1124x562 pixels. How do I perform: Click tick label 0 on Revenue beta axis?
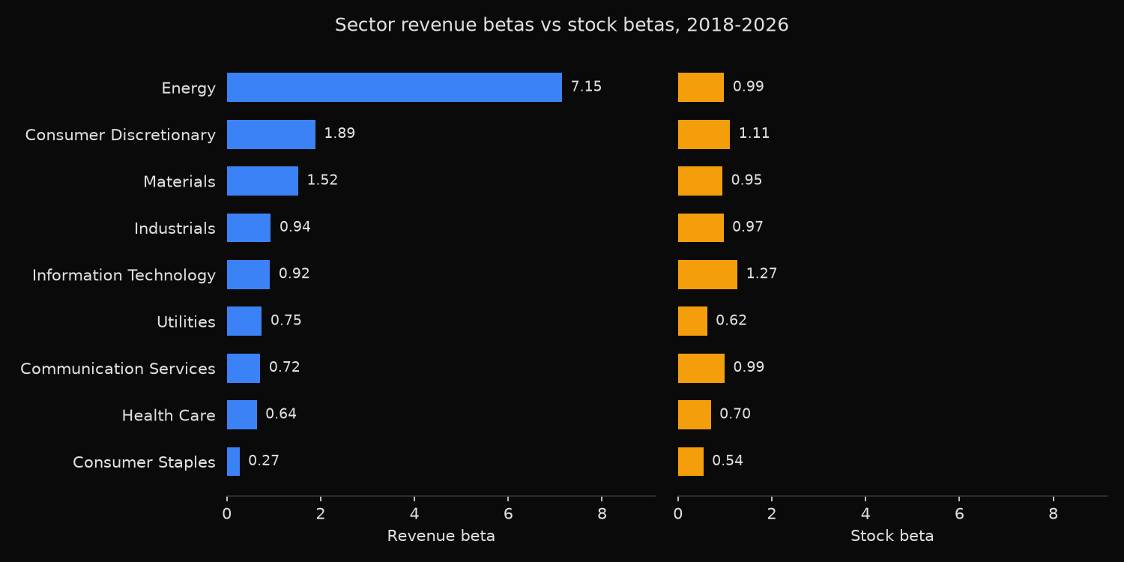[x=227, y=514]
